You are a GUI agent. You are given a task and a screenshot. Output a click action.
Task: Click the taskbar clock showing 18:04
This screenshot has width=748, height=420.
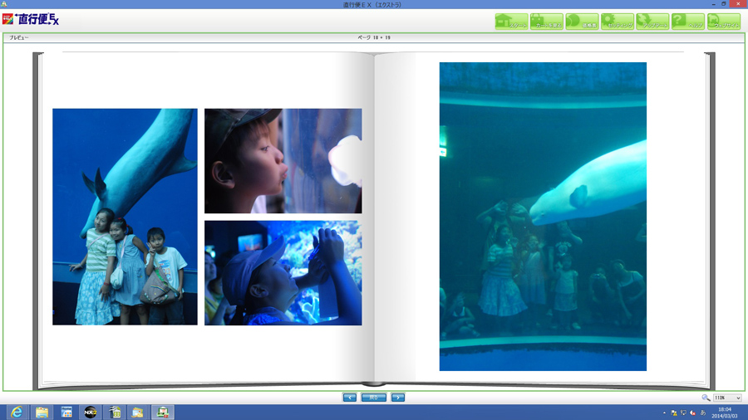click(x=724, y=412)
